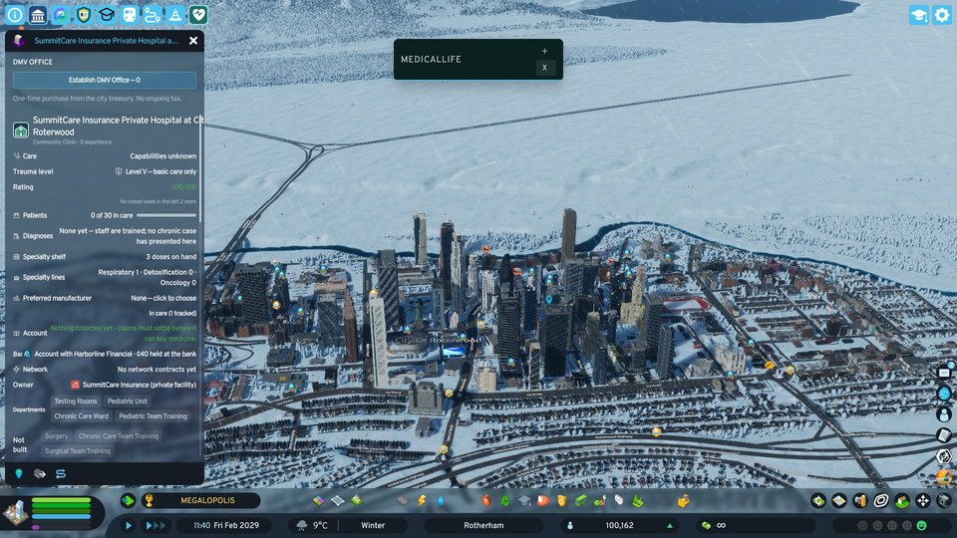This screenshot has height=538, width=957.
Task: Click the 9°C weather indicator
Action: point(312,525)
